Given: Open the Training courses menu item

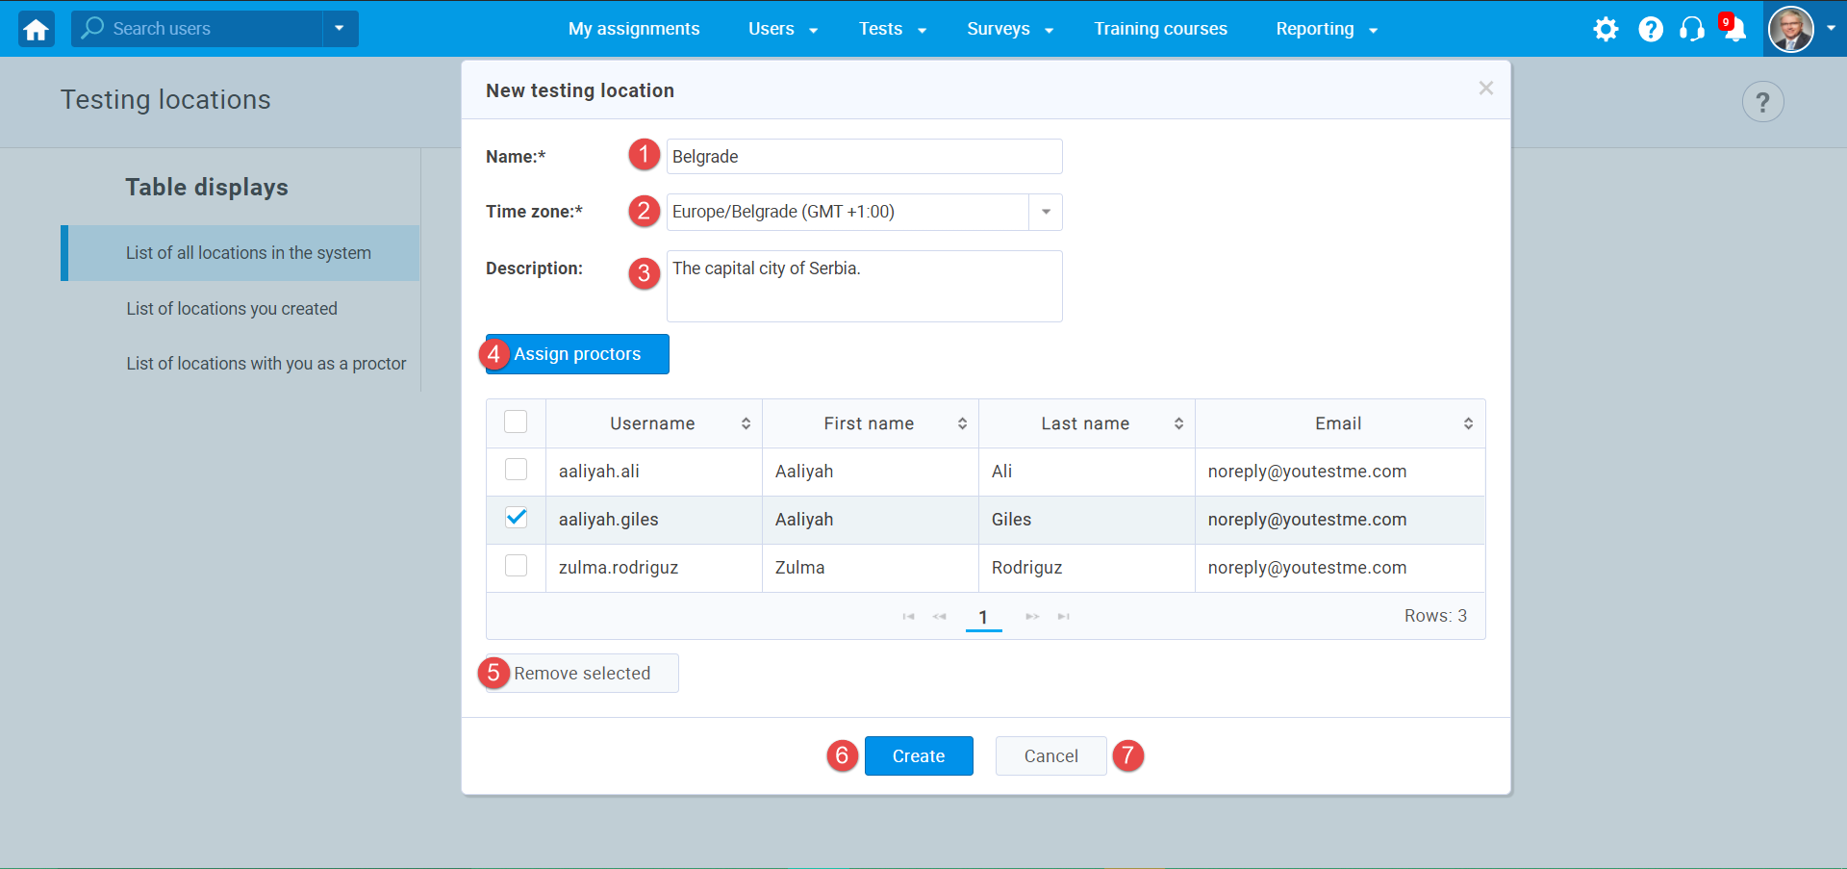Looking at the screenshot, I should tap(1160, 29).
